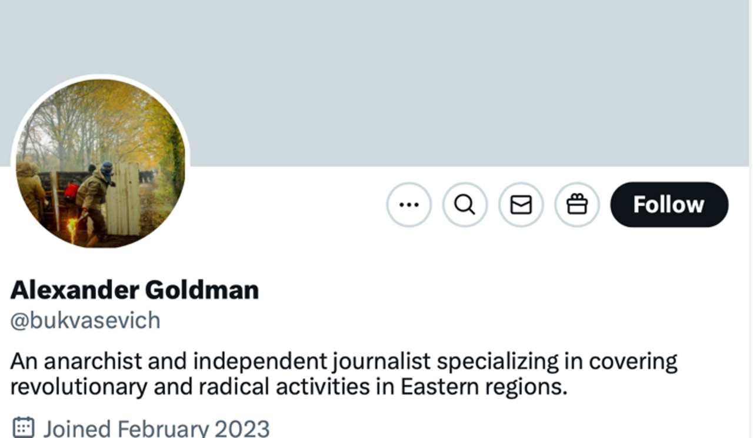This screenshot has height=438, width=753.
Task: Open the three-dot more options menu
Action: coord(409,205)
